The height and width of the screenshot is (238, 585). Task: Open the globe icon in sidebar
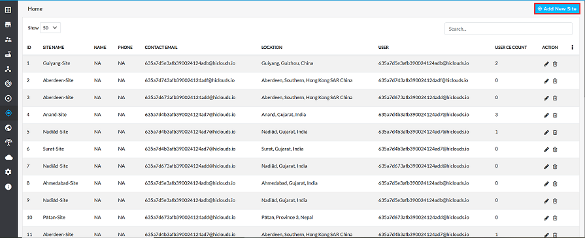pos(8,128)
